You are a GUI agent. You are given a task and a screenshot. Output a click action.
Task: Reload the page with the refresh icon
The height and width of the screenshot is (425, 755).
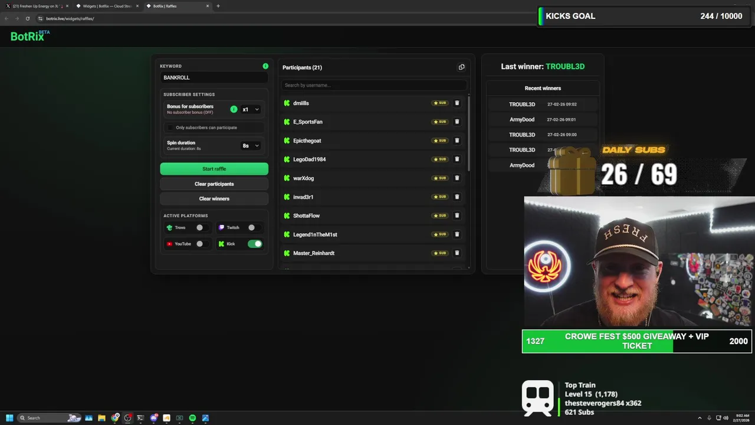(x=27, y=18)
